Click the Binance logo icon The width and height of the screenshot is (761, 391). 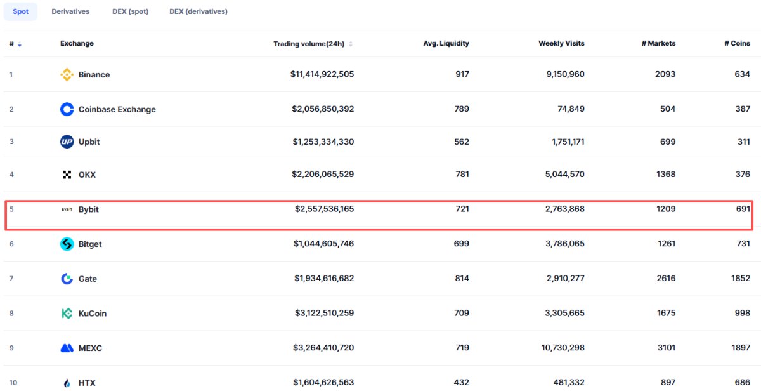[x=67, y=75]
